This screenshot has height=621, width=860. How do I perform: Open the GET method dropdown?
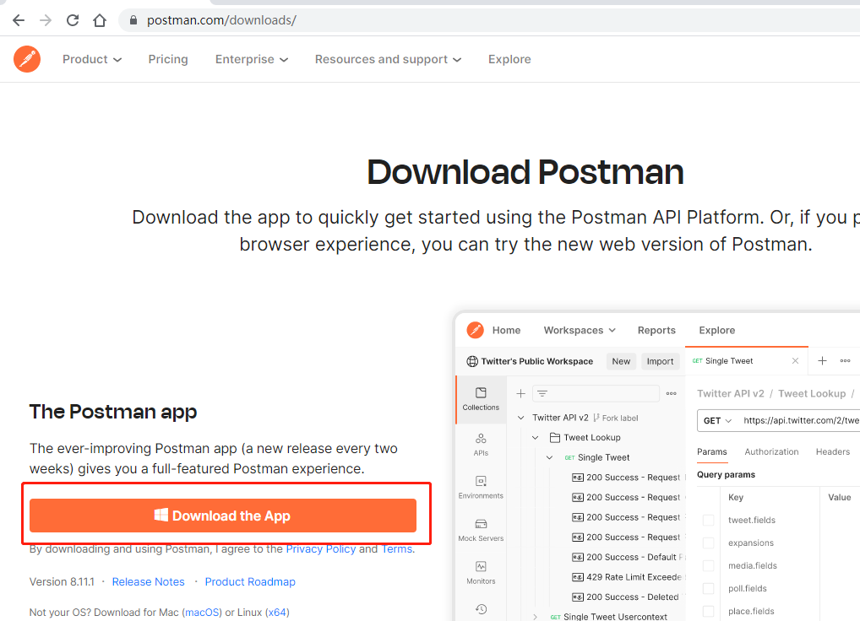717,420
